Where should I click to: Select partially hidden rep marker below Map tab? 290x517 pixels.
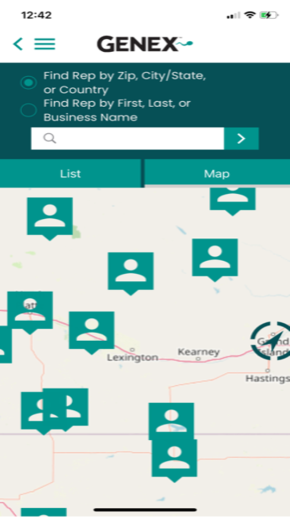233,201
